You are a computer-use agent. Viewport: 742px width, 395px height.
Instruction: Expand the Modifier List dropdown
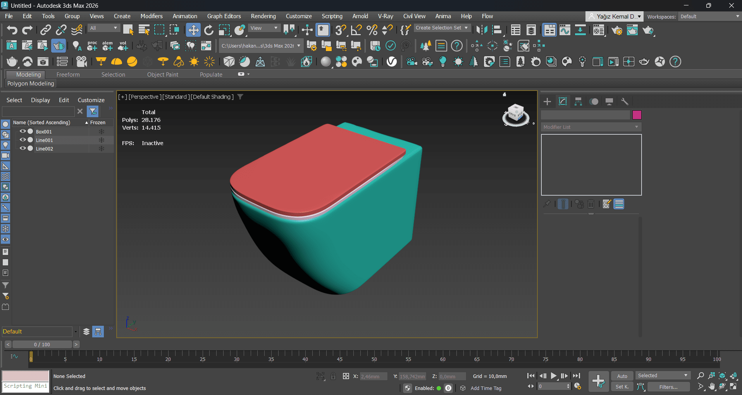[x=591, y=127]
